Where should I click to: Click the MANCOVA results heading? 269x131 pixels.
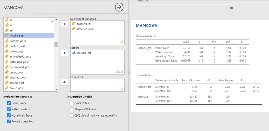coord(146,26)
